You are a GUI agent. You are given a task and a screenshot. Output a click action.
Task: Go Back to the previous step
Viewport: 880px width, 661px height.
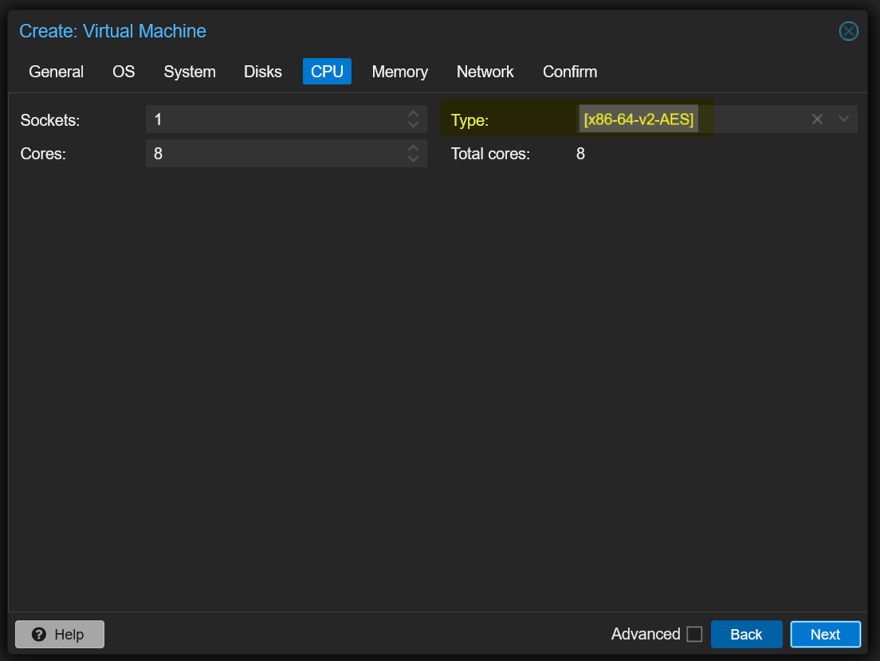pyautogui.click(x=746, y=634)
